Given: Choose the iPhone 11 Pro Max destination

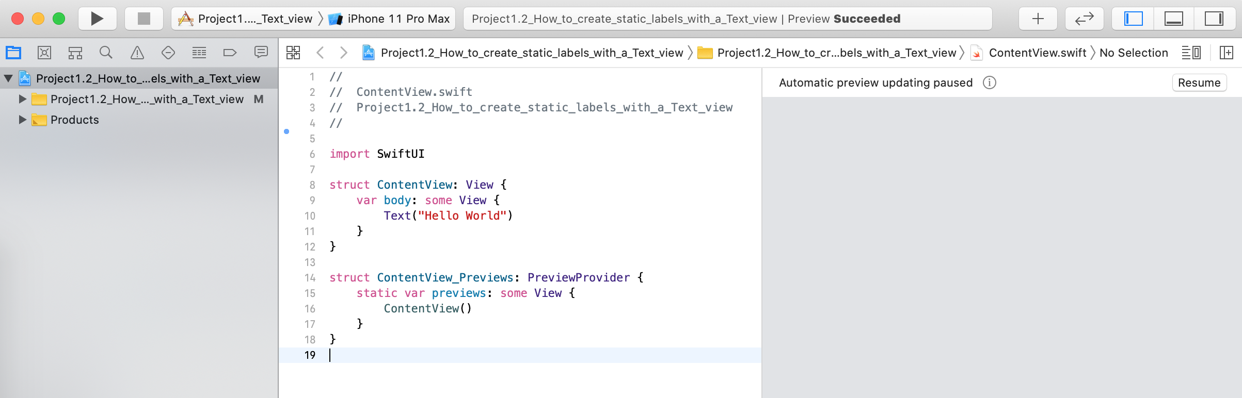Looking at the screenshot, I should point(390,19).
